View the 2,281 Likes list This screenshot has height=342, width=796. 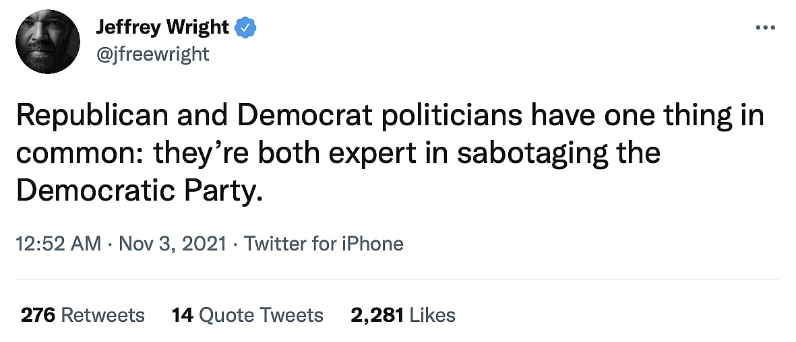(403, 315)
